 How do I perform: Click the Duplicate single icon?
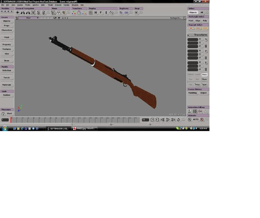(x=121, y=13)
